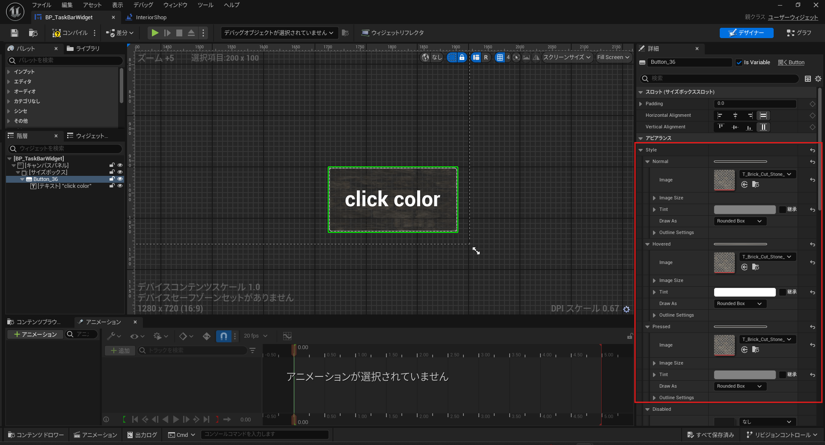Hide Button_36 with its eye icon
Screen dimensions: 825x445
tap(120, 179)
